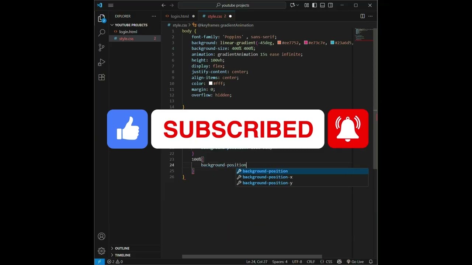This screenshot has height=265, width=472.
Task: Toggle the secondary side bar
Action: [x=330, y=5]
